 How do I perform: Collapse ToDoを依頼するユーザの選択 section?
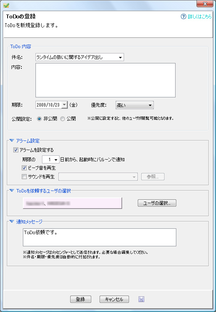(x=12, y=191)
